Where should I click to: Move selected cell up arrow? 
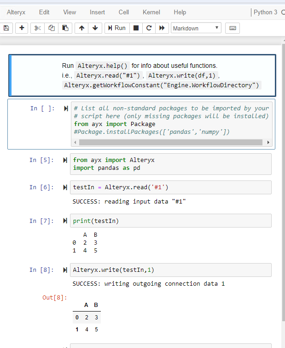pos(81,28)
